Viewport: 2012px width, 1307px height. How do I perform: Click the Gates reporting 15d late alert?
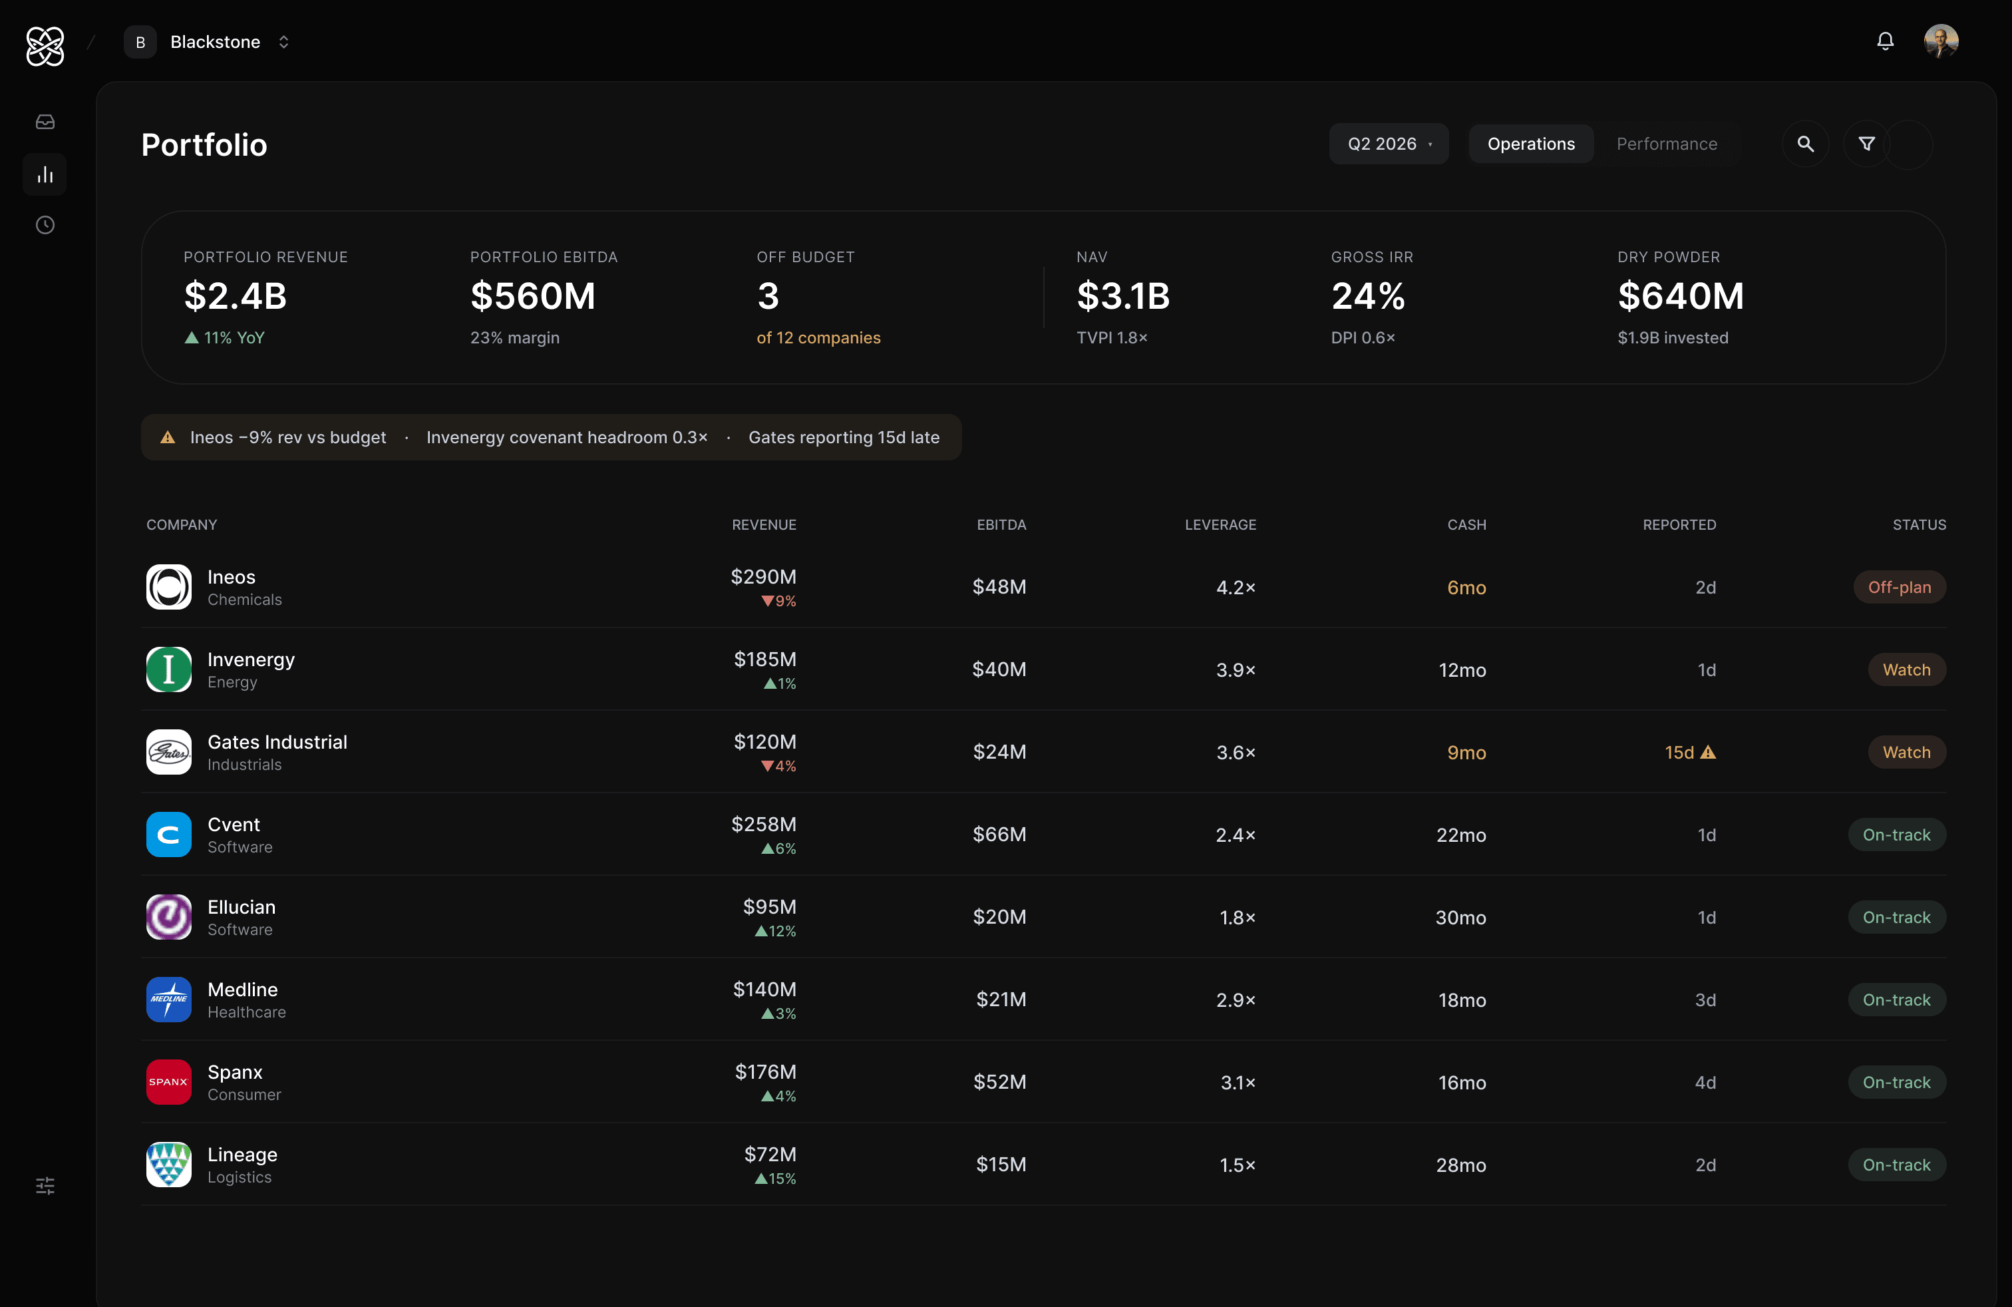click(844, 438)
